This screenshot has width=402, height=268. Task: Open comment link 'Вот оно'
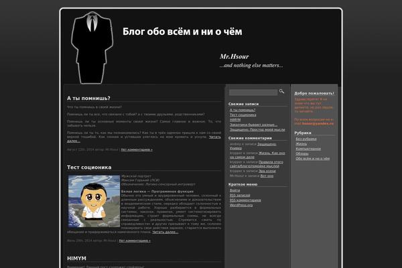267,176
